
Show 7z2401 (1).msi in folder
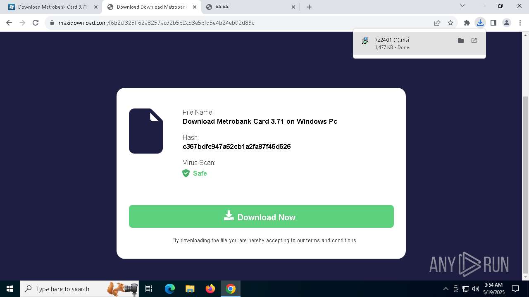(x=461, y=40)
